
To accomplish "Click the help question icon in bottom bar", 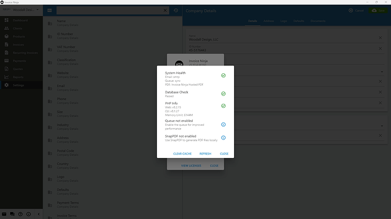I will pos(20,214).
